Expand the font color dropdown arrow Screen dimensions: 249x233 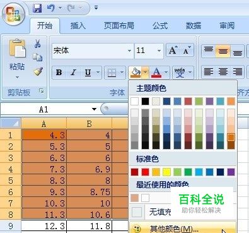pos(166,73)
